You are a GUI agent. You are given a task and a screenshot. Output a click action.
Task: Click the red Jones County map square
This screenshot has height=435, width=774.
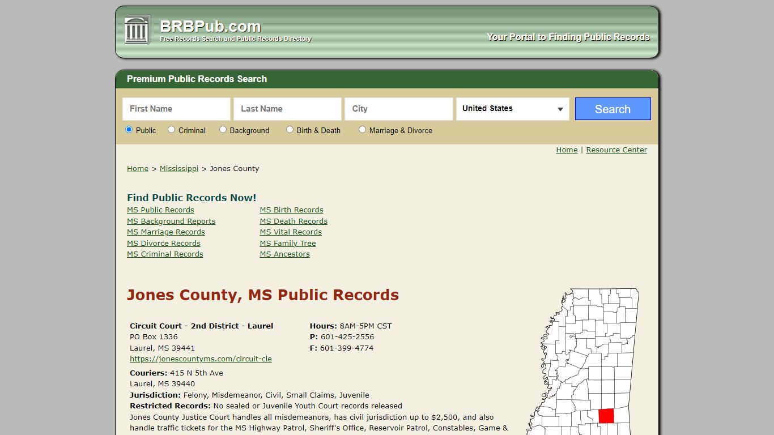pyautogui.click(x=606, y=415)
